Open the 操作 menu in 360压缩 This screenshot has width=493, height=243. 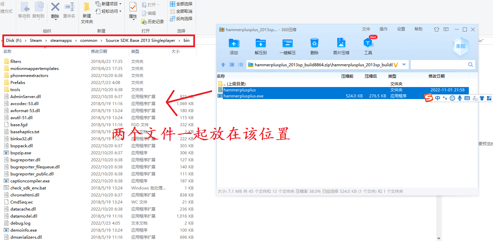pos(384,29)
